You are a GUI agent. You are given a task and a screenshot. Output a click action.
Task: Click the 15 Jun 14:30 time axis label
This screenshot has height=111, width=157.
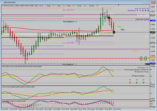(x=31, y=109)
